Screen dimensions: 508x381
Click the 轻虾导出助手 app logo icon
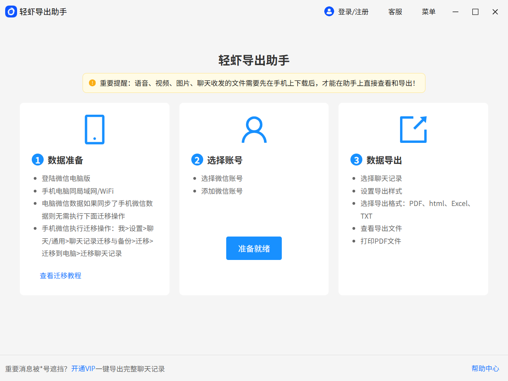11,12
